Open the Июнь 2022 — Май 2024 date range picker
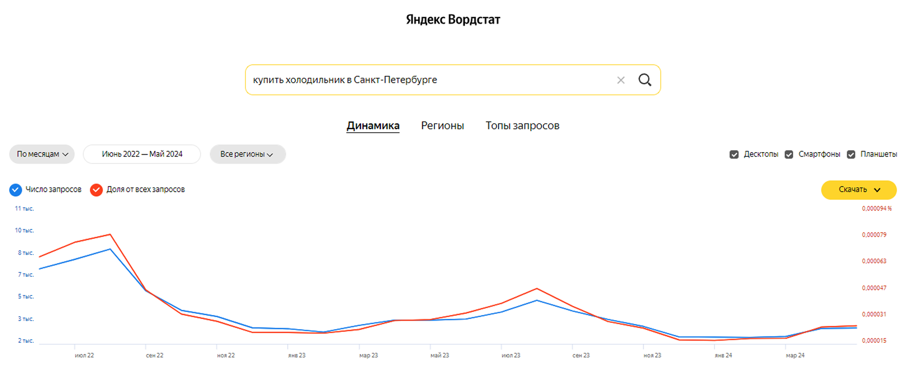The height and width of the screenshot is (372, 906). [142, 154]
